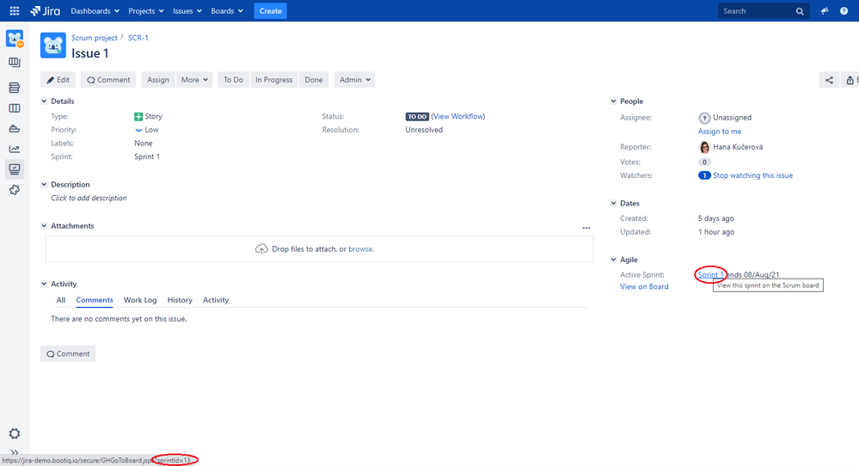This screenshot has width=859, height=466.
Task: Click the browse link for attachments
Action: click(x=360, y=249)
